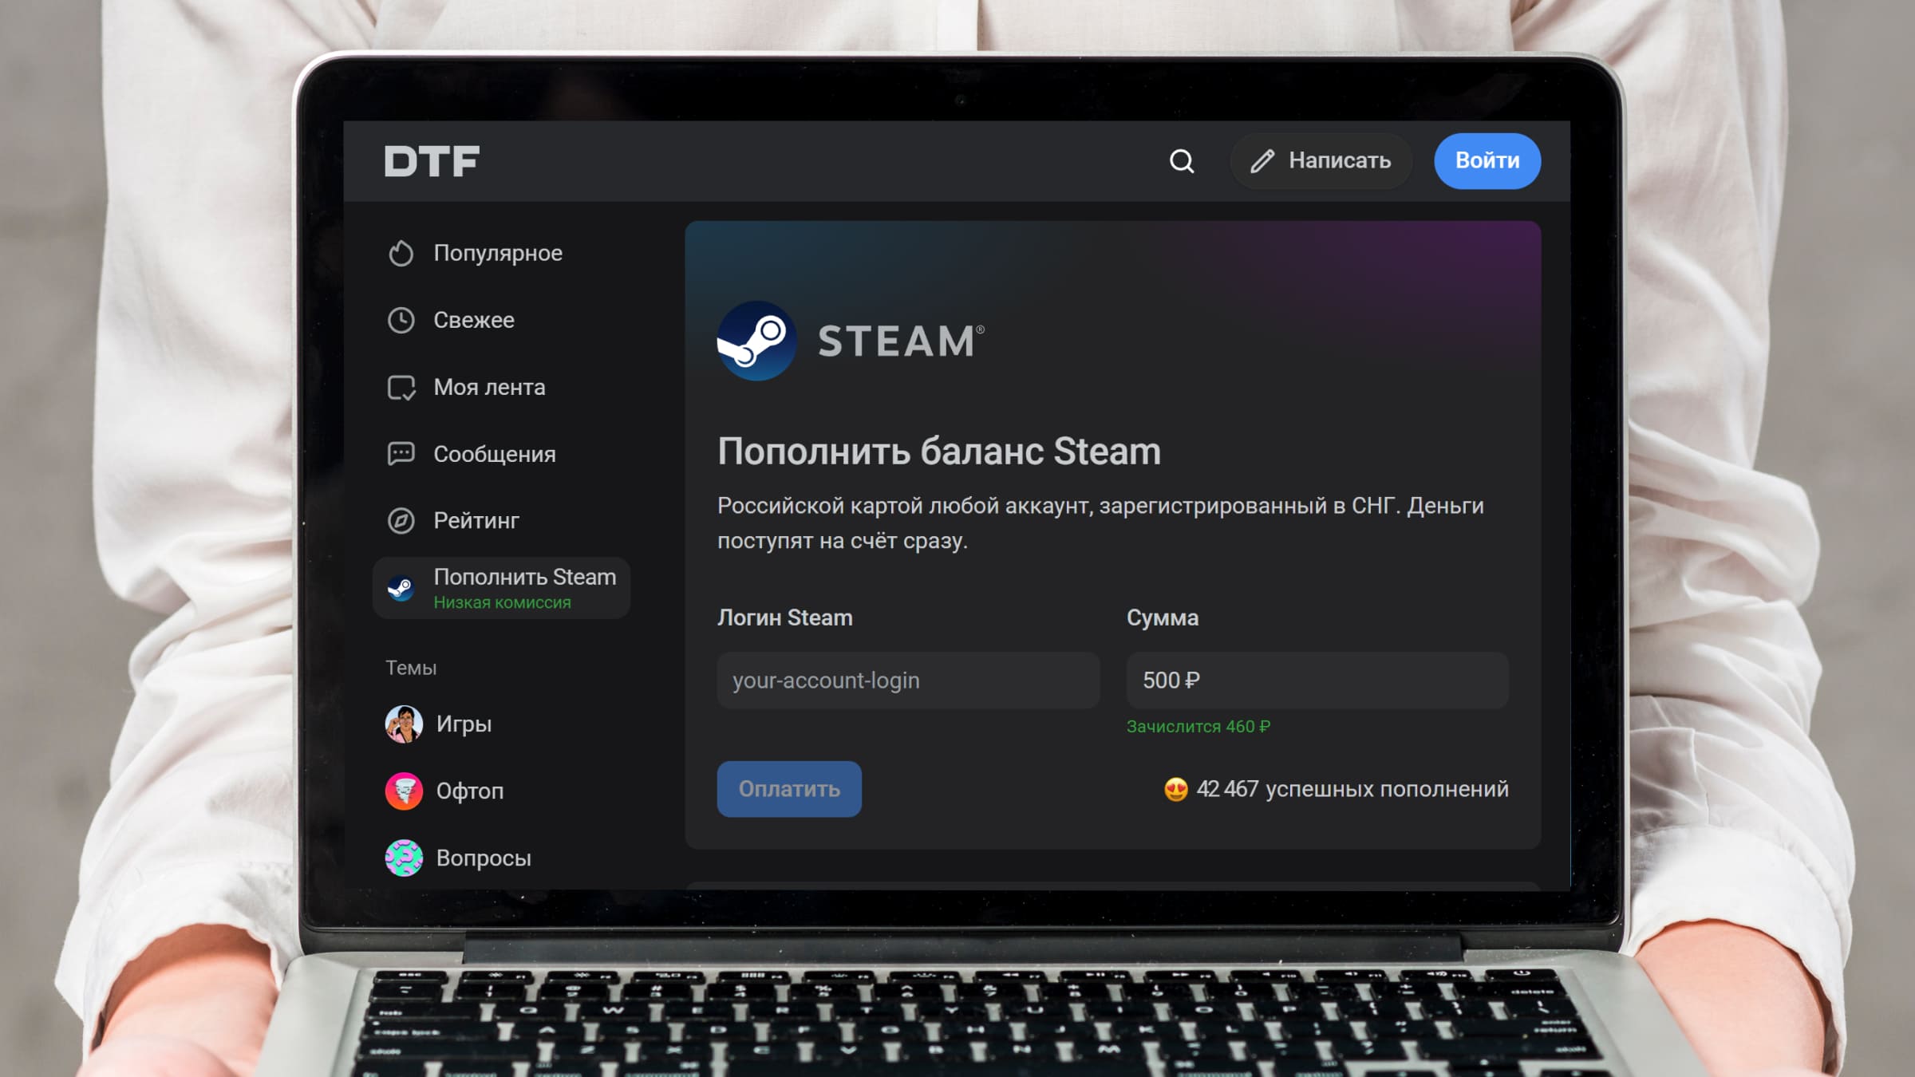Viewport: 1915px width, 1077px height.
Task: Click the Зачислится 460 ₽ text
Action: click(1200, 727)
